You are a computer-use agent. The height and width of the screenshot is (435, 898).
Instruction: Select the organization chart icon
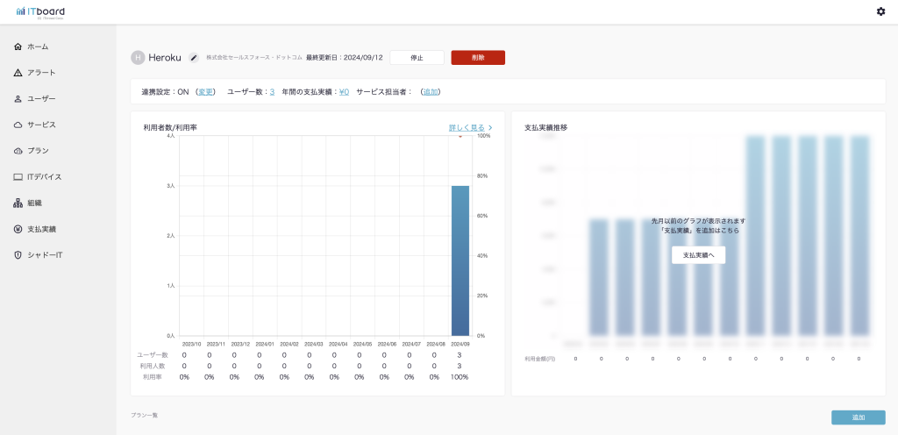(x=18, y=203)
